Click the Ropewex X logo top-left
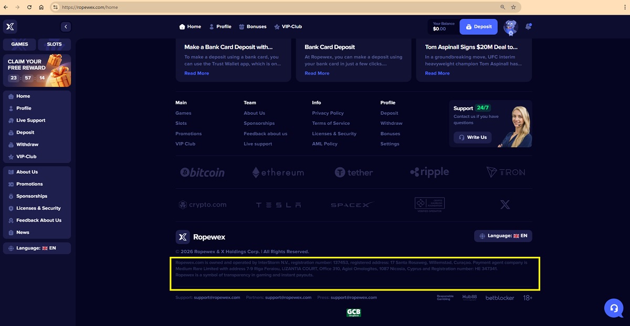Image resolution: width=630 pixels, height=326 pixels. click(x=10, y=27)
